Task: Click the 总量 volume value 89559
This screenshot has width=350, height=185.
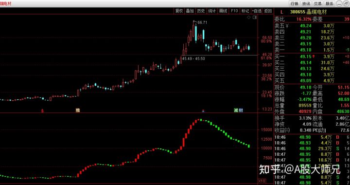Action: [x=304, y=106]
